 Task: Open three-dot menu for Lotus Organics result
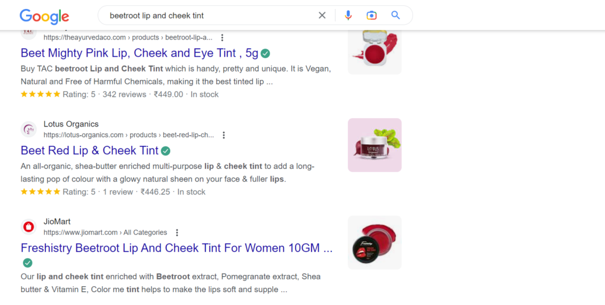tap(223, 135)
